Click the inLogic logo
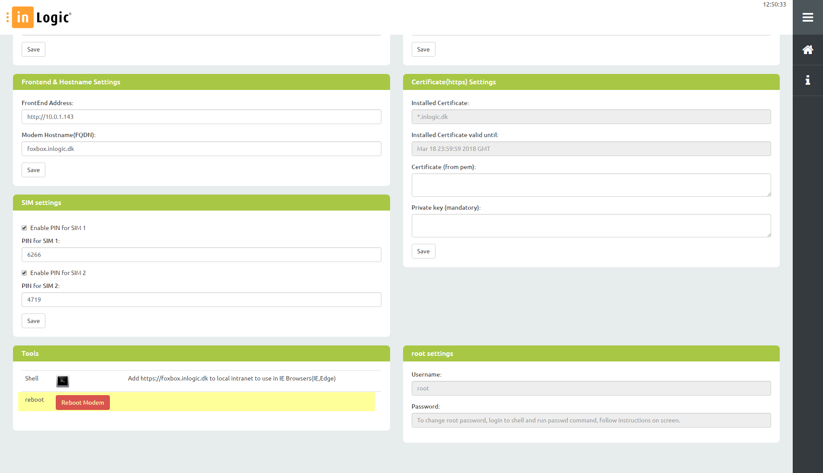The height and width of the screenshot is (473, 823). pyautogui.click(x=42, y=17)
